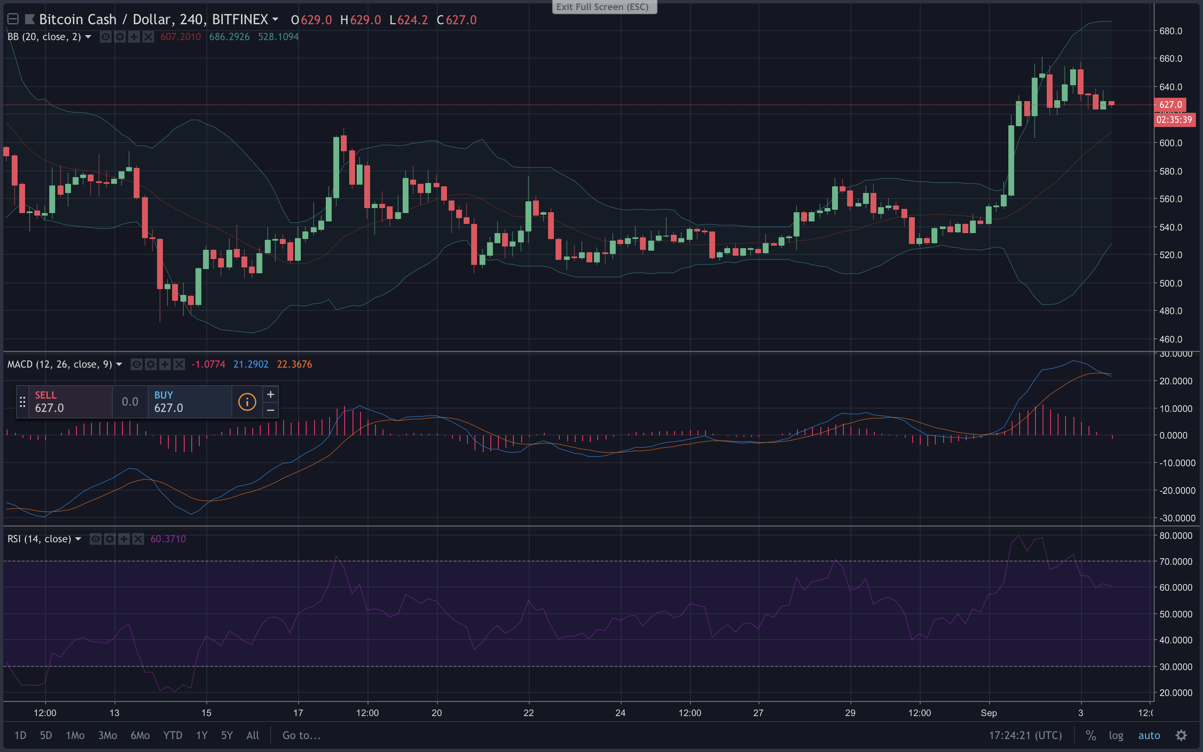
Task: Open chart settings gear at bottom right
Action: click(x=1181, y=736)
